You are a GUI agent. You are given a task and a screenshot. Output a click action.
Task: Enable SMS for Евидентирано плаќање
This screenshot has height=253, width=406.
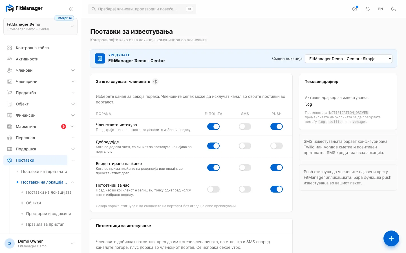245,168
